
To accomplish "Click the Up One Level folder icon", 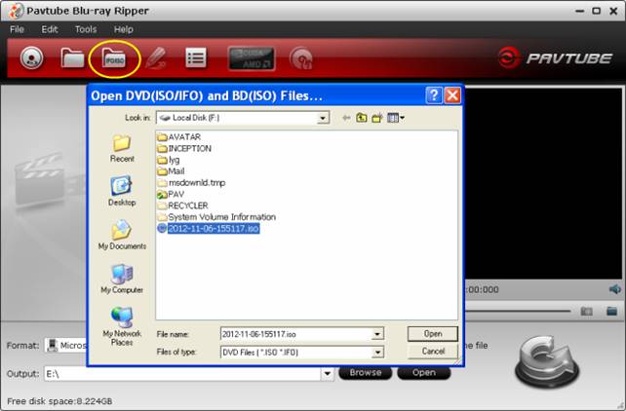I will [362, 118].
